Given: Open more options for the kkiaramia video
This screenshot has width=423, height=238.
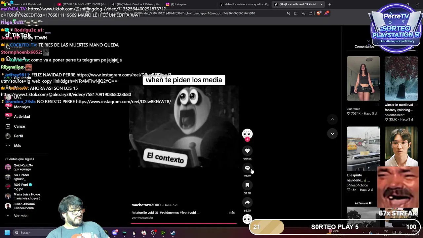Looking at the screenshot, I should point(378,104).
